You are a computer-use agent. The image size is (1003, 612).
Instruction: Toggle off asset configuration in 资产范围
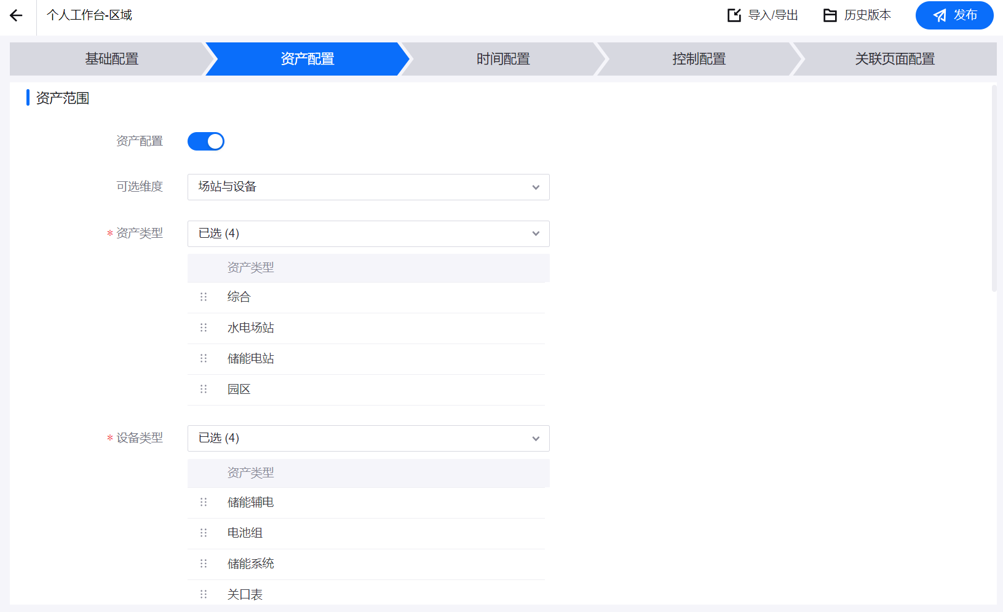click(206, 141)
